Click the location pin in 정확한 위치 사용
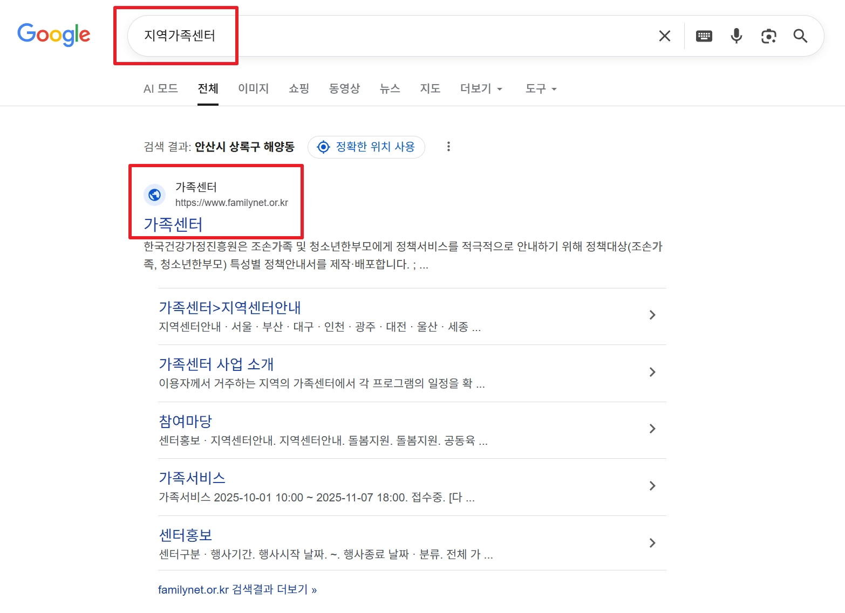The image size is (845, 613). pos(323,147)
